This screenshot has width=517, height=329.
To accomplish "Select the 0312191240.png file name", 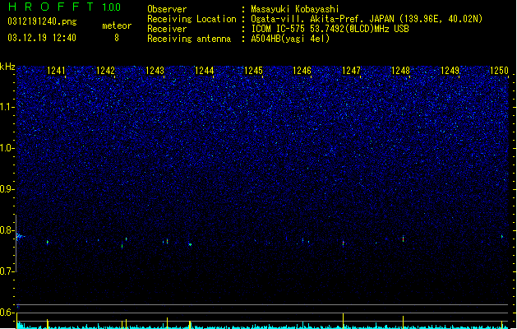I will click(x=42, y=21).
